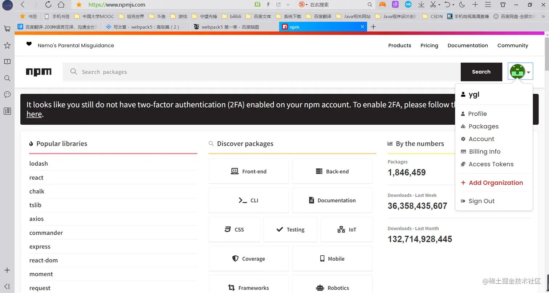The width and height of the screenshot is (549, 293).
Task: Open the 中国大学MOOC bookmark folder
Action: coord(94,16)
